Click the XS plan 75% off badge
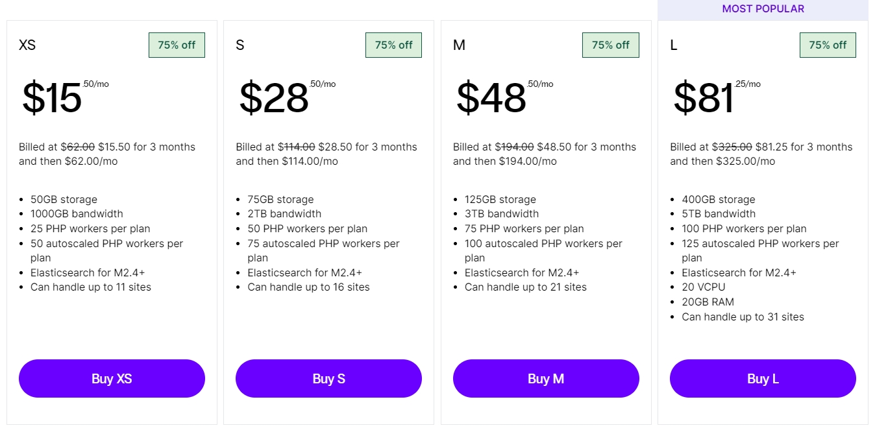Screen dimensions: 875x432 177,45
